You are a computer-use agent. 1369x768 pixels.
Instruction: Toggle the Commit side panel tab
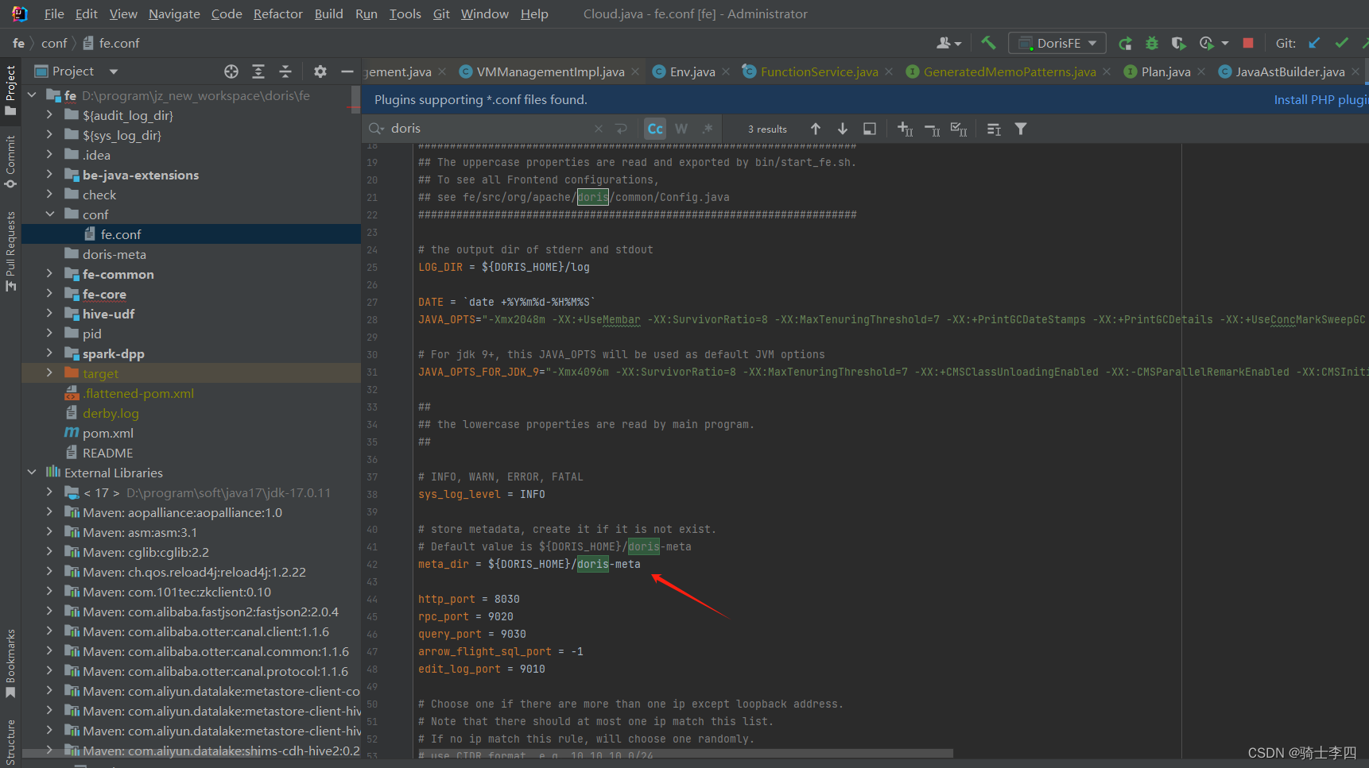coord(10,161)
